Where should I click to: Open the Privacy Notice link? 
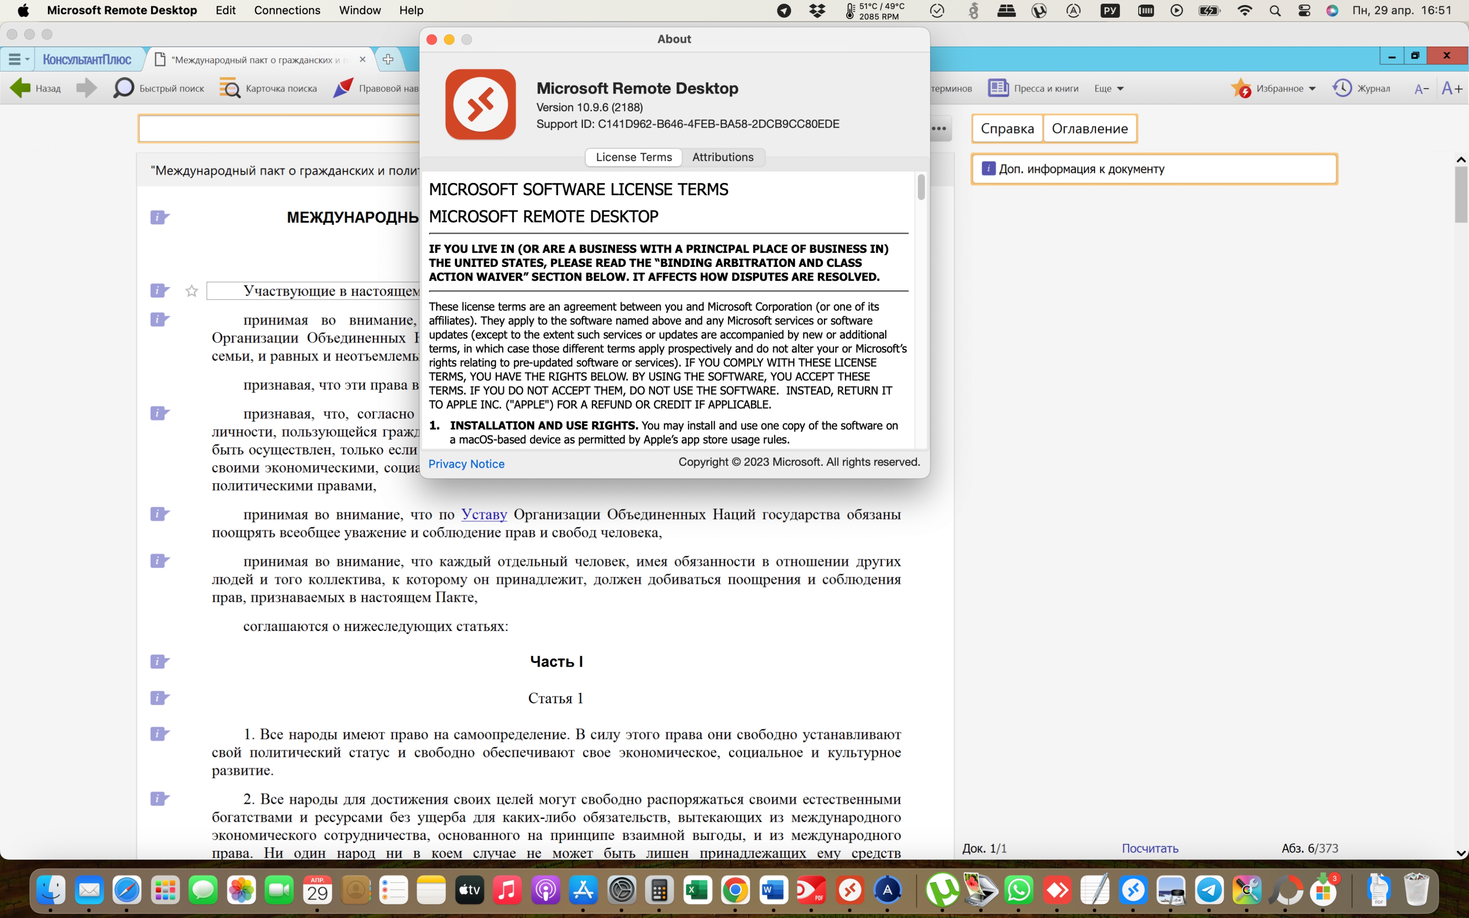466,464
